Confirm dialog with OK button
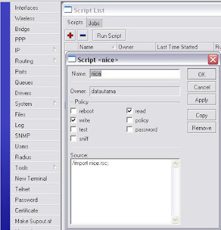 202,74
